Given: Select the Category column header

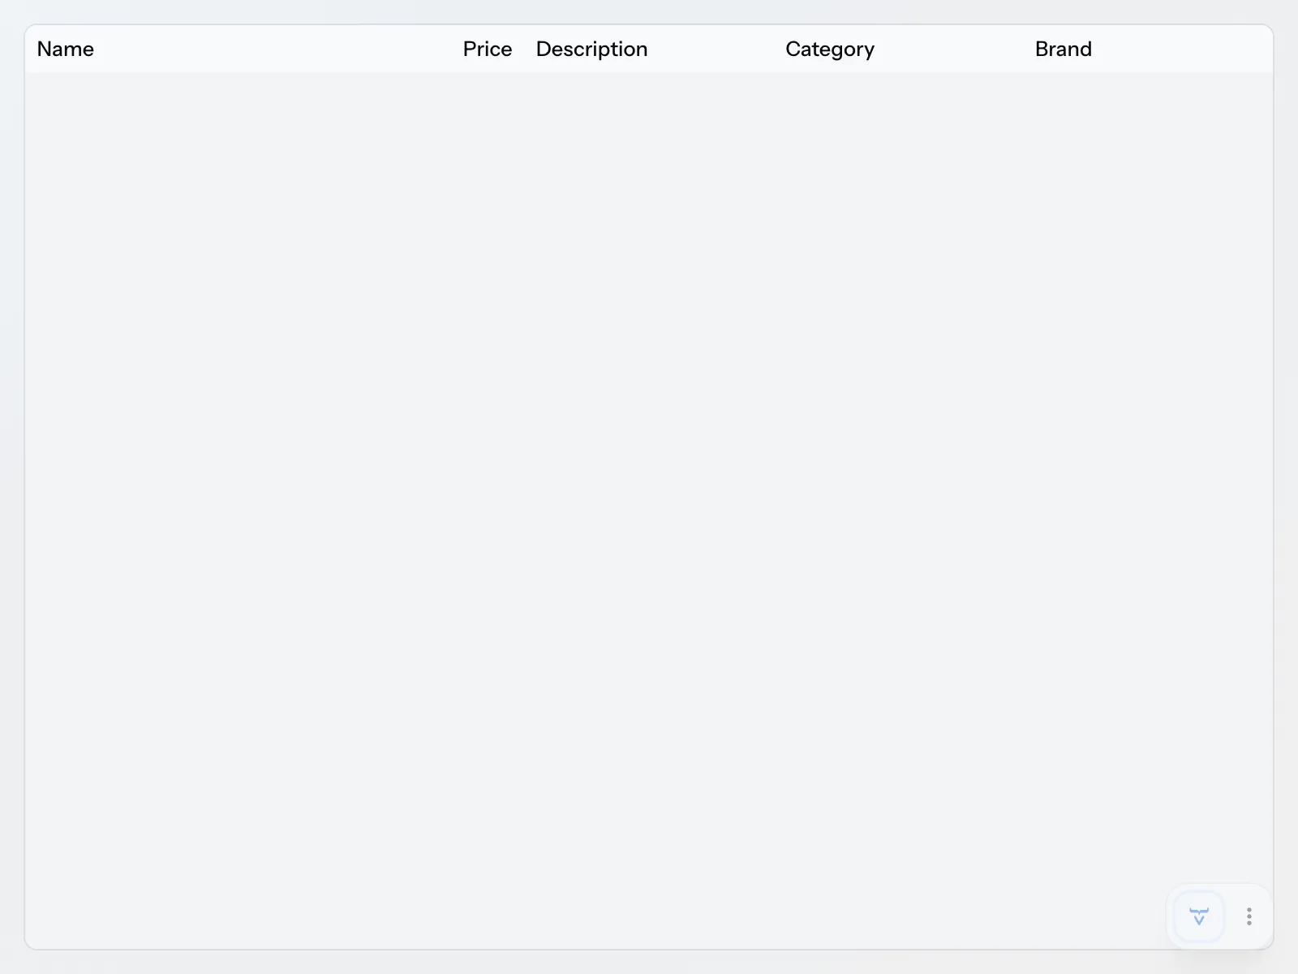Looking at the screenshot, I should (830, 50).
